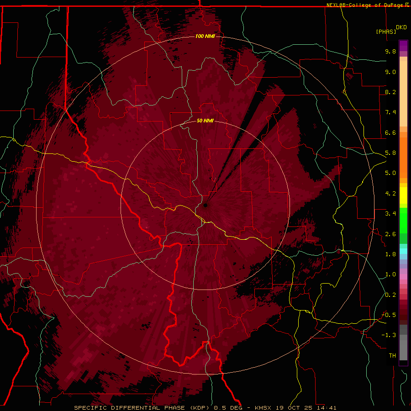Click the DKD [PHAS] legend title
The image size is (411, 411).
tap(391, 29)
